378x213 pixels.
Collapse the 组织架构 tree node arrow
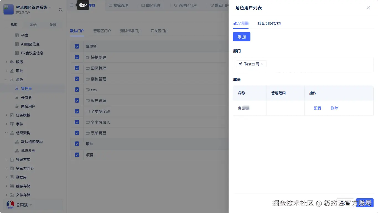tap(6, 133)
